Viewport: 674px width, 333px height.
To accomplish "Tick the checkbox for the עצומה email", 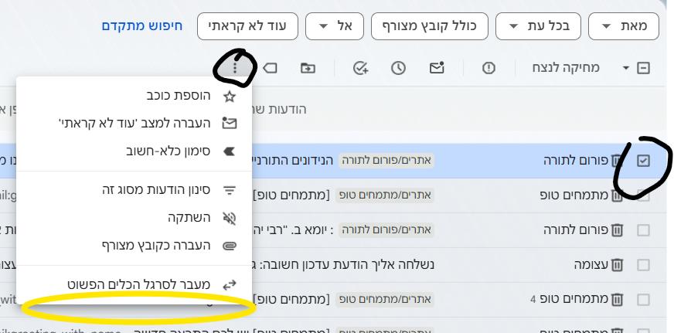I will click(643, 266).
